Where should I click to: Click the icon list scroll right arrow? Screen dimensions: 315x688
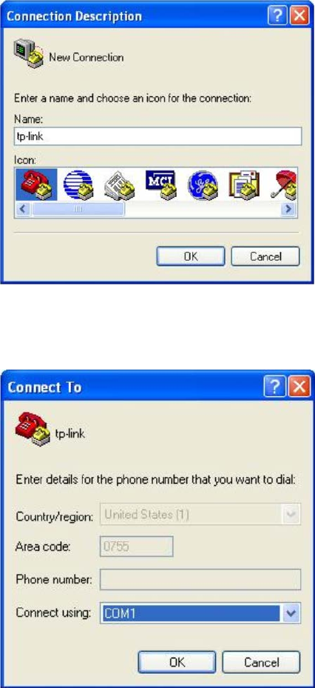(288, 210)
